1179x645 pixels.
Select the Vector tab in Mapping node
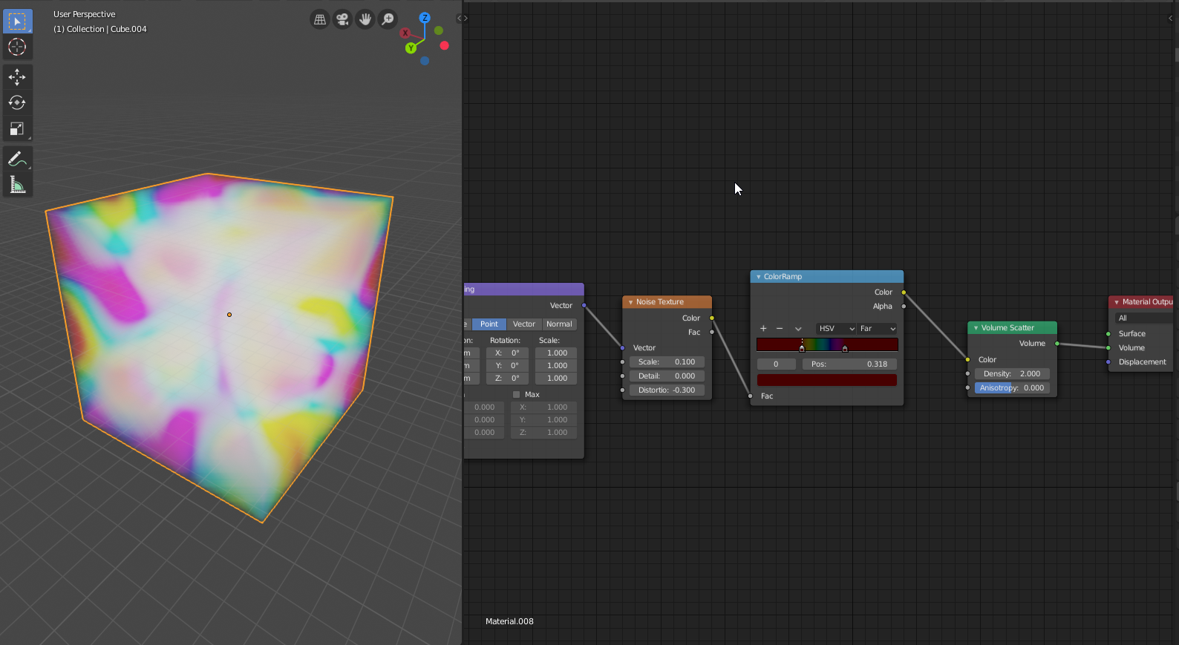524,324
